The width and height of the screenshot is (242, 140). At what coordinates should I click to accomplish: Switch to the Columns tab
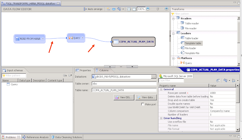pyautogui.click(x=102, y=70)
